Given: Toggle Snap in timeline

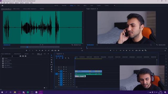Looking at the screenshot, I should click(60, 58).
